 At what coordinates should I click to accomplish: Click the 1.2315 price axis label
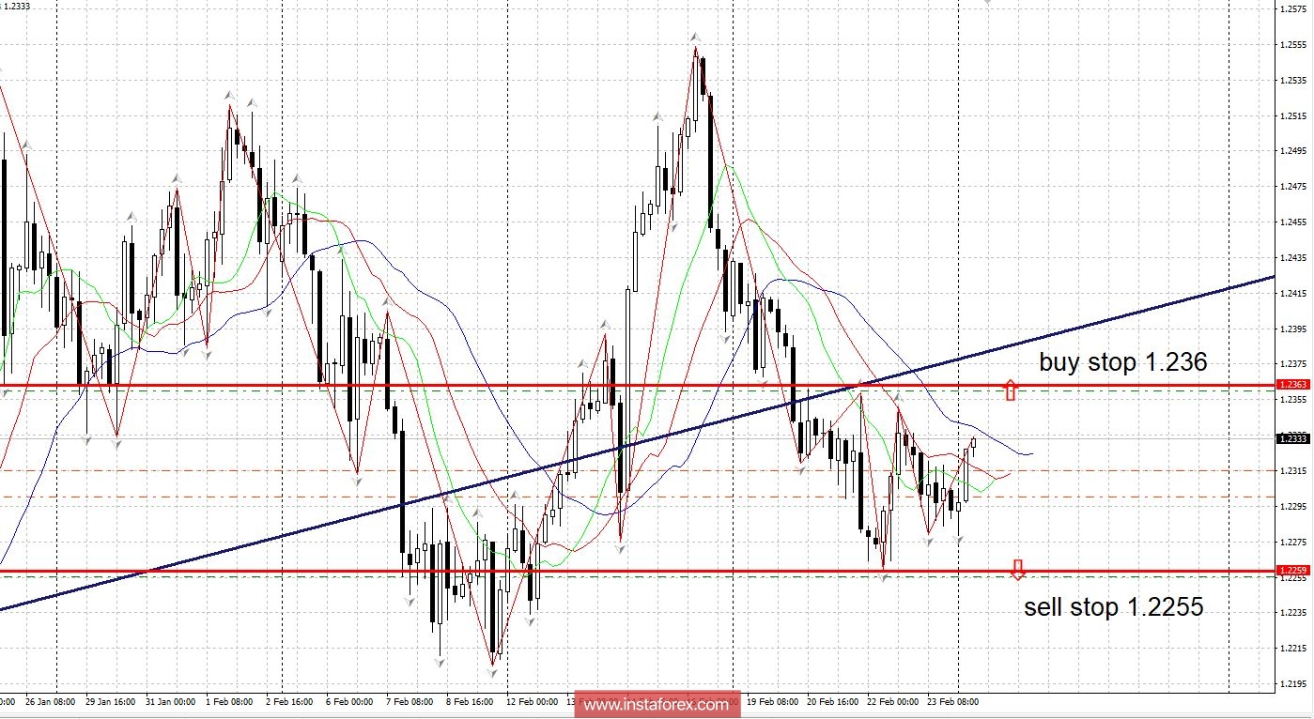pos(1293,471)
